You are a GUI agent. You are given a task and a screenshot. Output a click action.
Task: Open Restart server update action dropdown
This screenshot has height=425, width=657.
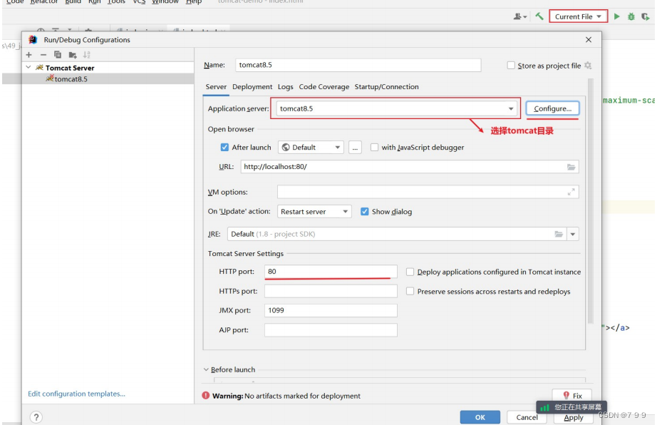[314, 212]
